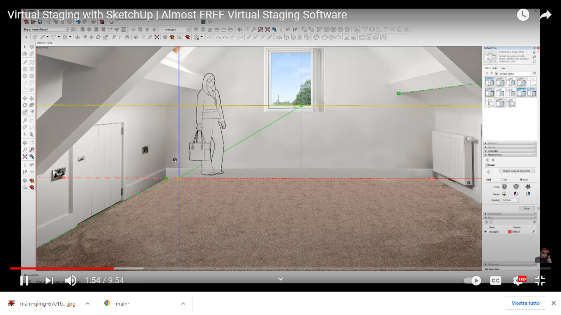This screenshot has height=315, width=561.
Task: Open downloaded main-qimg jpg file
Action: pyautogui.click(x=48, y=304)
